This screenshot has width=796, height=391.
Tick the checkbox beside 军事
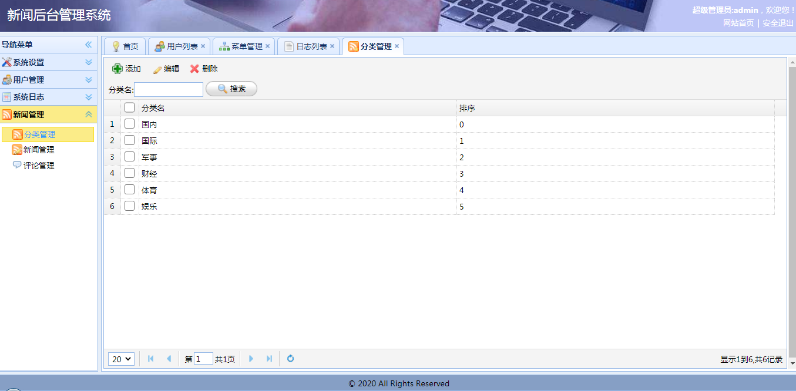pos(129,157)
